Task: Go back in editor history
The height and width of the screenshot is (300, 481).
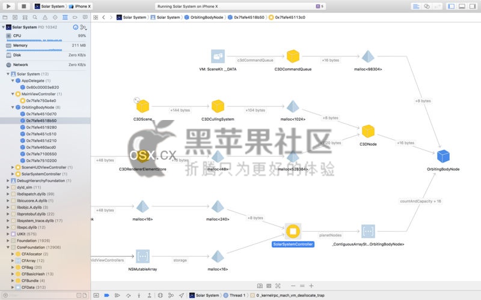Action: tap(103, 17)
